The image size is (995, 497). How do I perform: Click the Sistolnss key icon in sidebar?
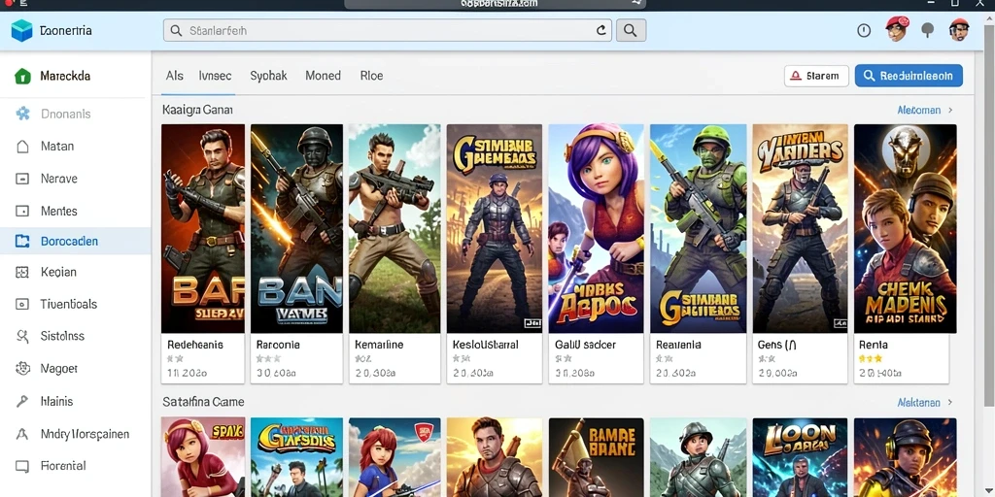coord(22,336)
